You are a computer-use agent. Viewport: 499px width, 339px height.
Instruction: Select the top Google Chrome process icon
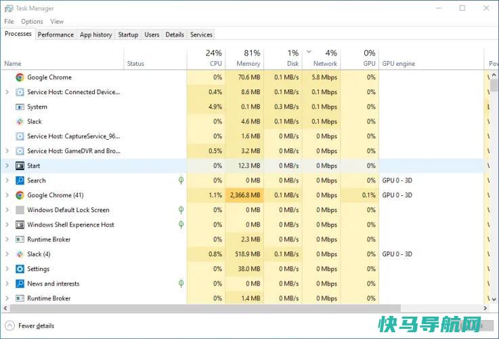click(20, 77)
